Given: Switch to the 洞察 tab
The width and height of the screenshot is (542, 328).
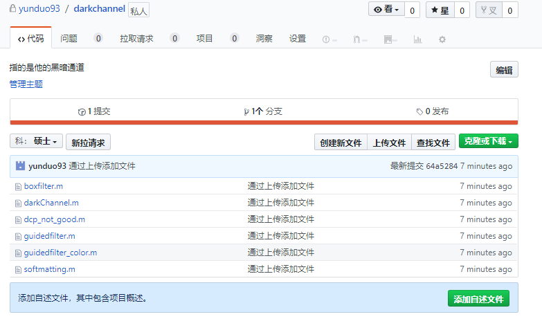Looking at the screenshot, I should click(264, 38).
